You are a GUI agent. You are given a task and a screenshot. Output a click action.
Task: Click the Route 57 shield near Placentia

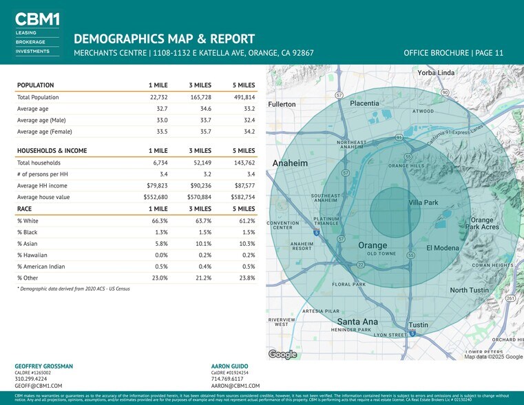[339, 94]
